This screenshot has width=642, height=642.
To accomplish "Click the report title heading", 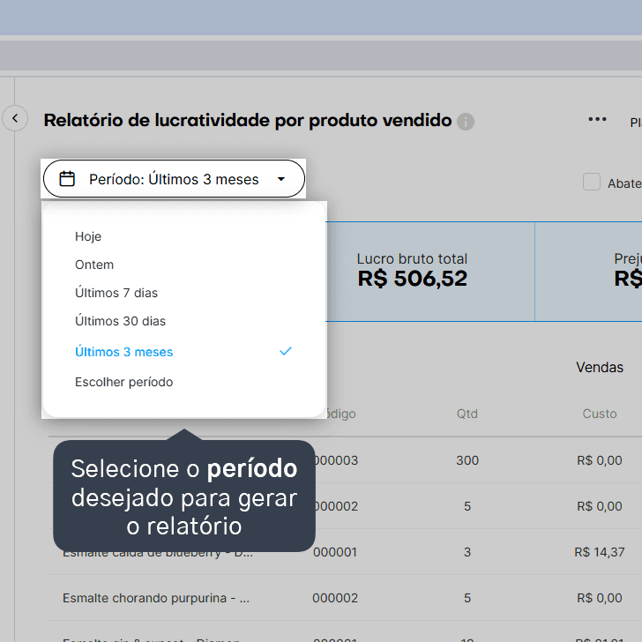I will (x=248, y=120).
